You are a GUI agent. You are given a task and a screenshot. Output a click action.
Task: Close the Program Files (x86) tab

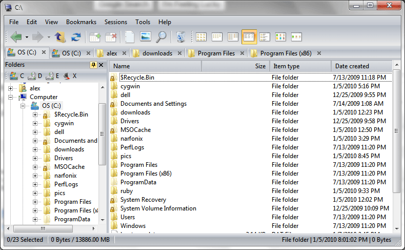tap(319, 53)
